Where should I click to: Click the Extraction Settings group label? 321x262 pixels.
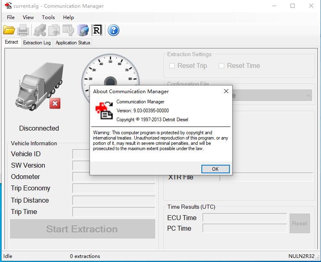click(189, 54)
